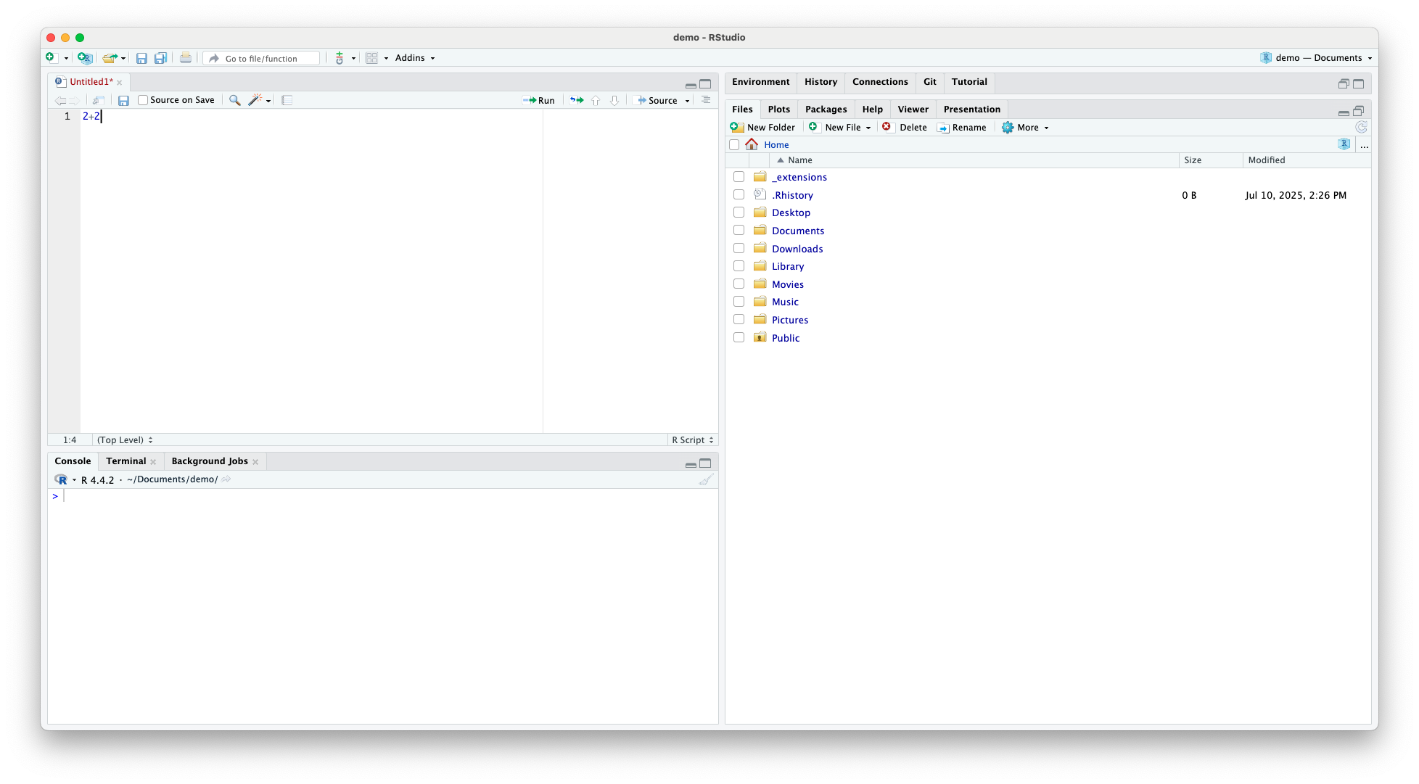This screenshot has height=784, width=1419.
Task: Click the Find/Replace magnifier icon
Action: pos(234,100)
